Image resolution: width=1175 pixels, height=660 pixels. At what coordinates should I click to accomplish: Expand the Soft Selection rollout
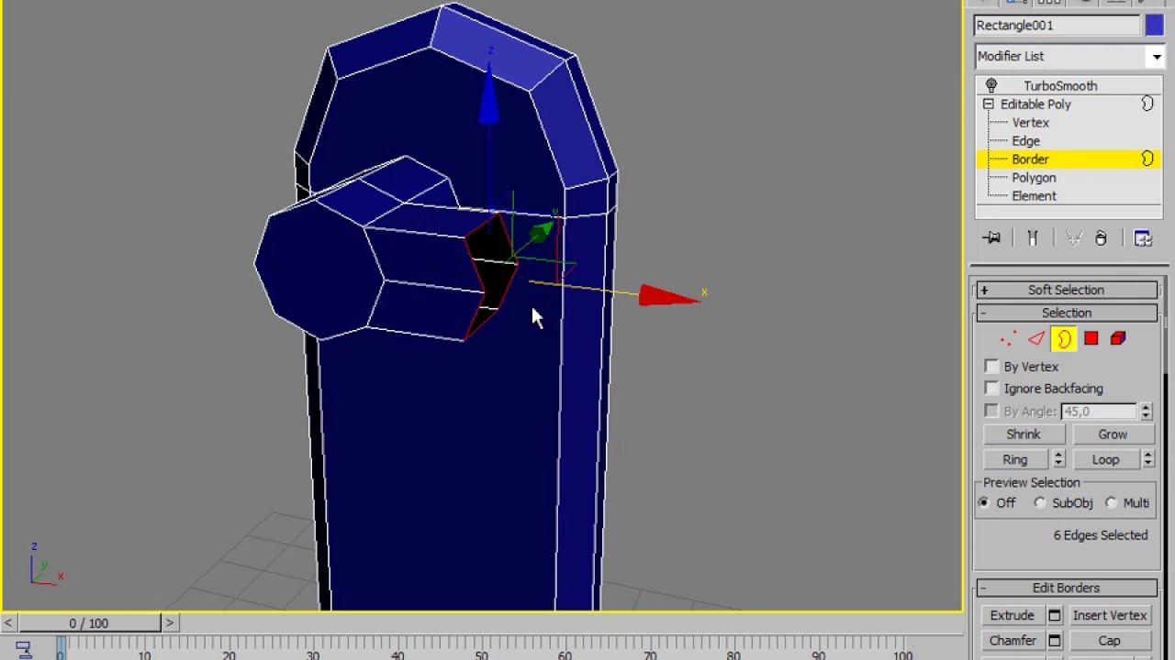click(x=1066, y=290)
